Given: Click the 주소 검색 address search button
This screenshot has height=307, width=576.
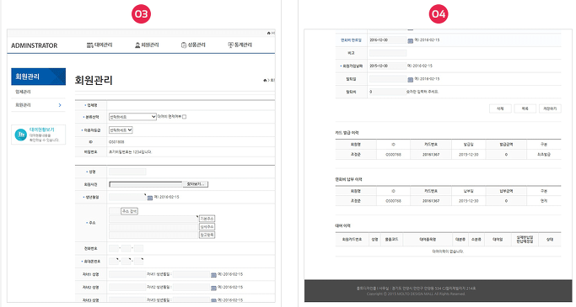Looking at the screenshot, I should point(130,211).
